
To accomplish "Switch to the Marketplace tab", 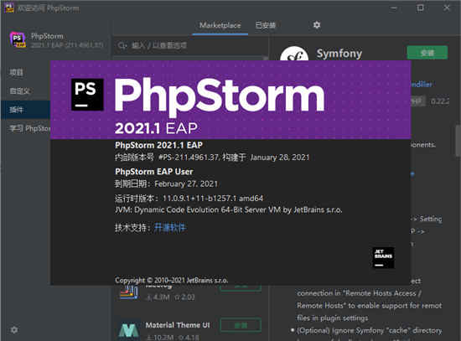I will pos(220,26).
